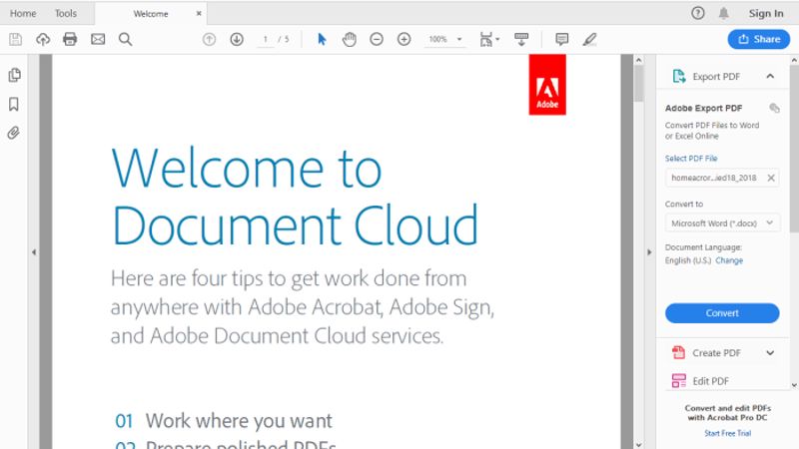Remove selected PDF file with X
The width and height of the screenshot is (799, 449).
771,178
